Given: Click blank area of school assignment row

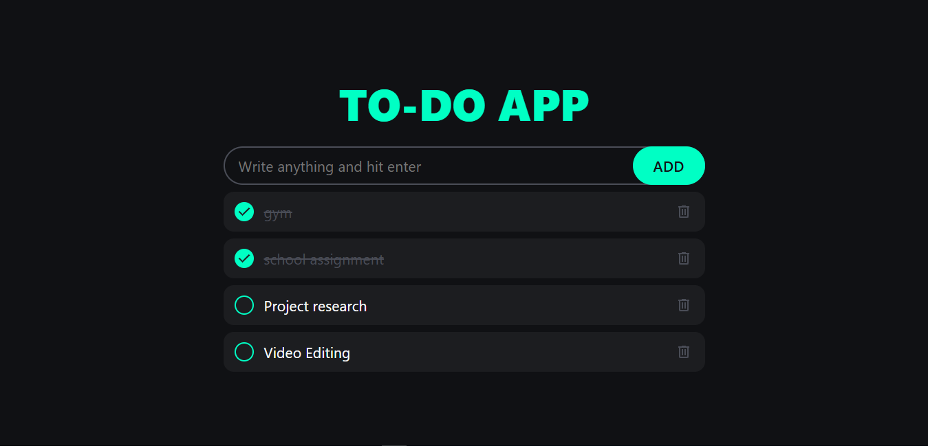Looking at the screenshot, I should [x=530, y=258].
